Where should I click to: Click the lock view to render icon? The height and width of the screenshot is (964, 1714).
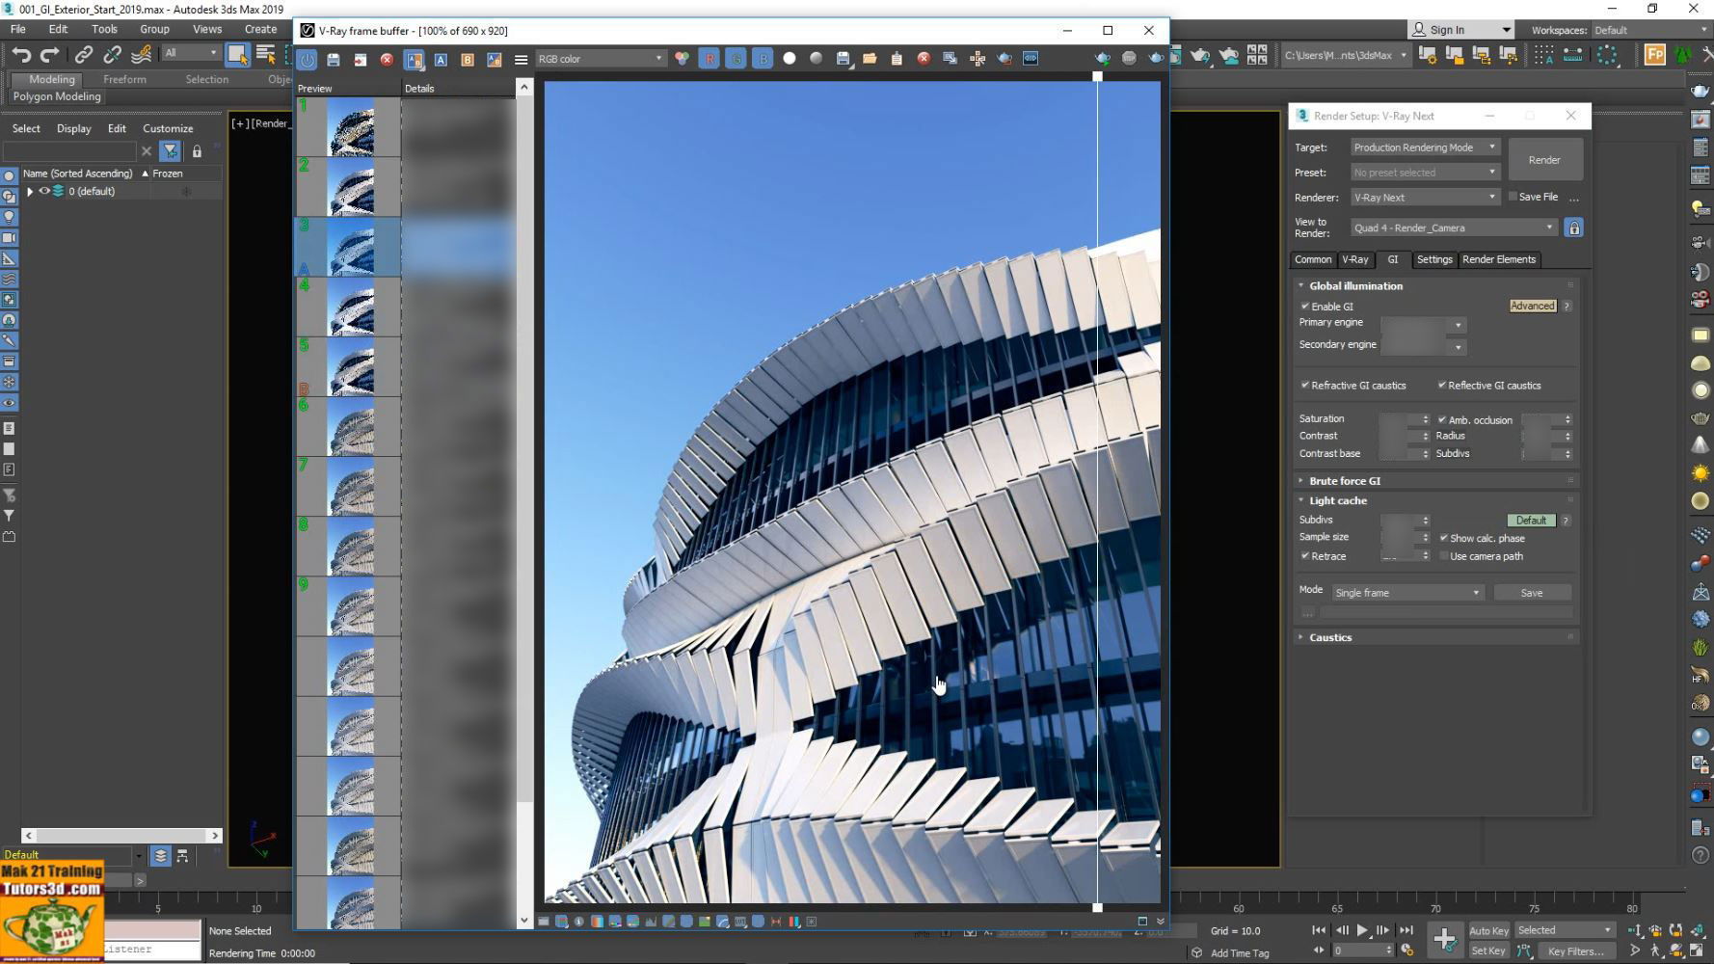click(x=1573, y=228)
